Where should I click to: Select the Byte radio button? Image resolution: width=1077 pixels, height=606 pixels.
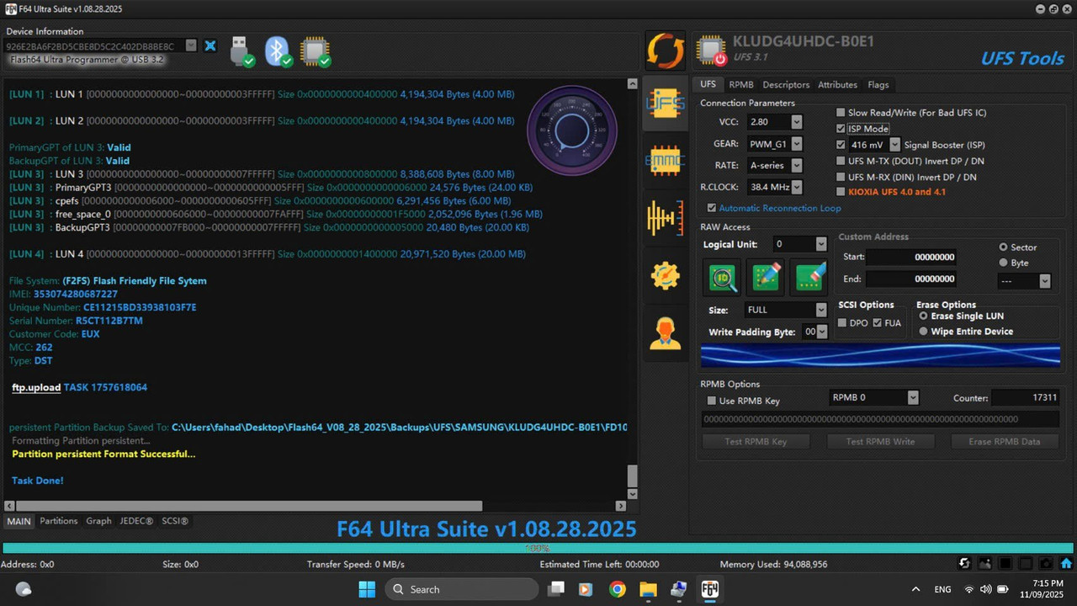(1003, 263)
